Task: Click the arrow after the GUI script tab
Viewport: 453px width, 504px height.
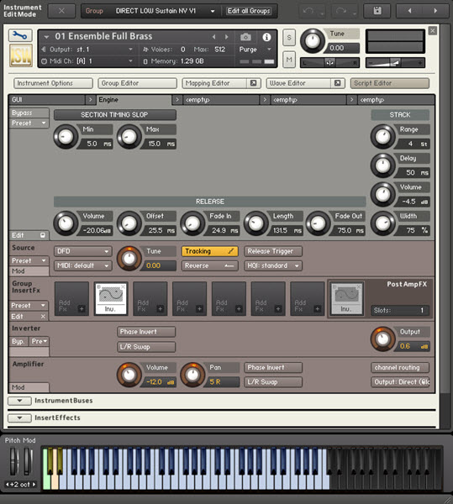Action: coord(90,100)
